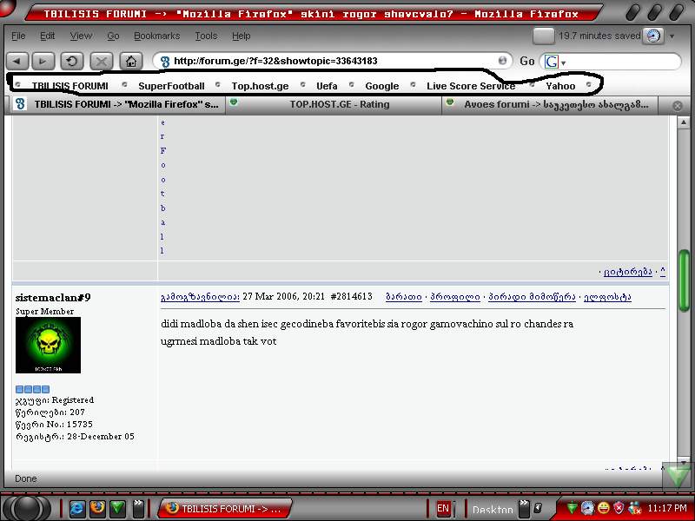This screenshot has height=521, width=695.
Task: Click the yellow smiley system tray icon
Action: pos(603,507)
